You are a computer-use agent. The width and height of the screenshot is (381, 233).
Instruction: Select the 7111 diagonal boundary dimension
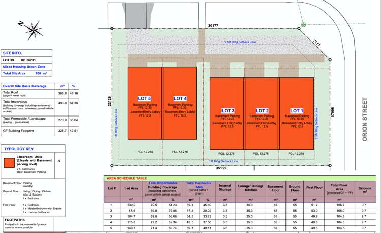point(316,43)
